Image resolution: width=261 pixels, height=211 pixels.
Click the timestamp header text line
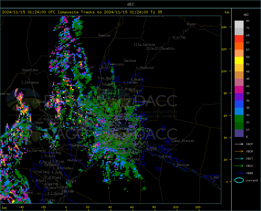(82, 12)
